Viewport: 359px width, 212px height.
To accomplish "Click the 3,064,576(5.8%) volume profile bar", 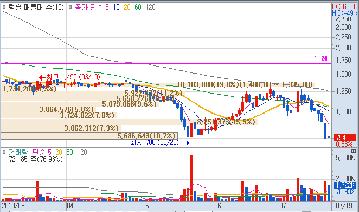I will tap(49, 109).
